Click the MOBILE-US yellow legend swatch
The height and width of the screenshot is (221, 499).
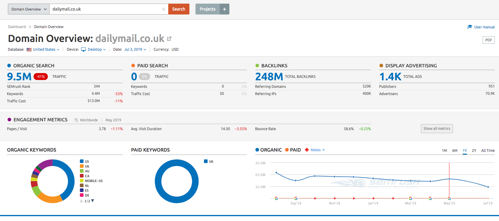82,181
